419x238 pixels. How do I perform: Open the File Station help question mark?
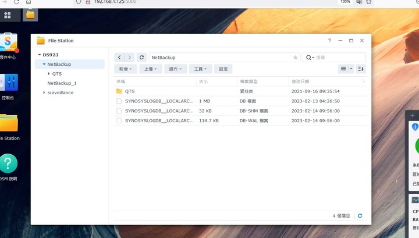pyautogui.click(x=329, y=41)
